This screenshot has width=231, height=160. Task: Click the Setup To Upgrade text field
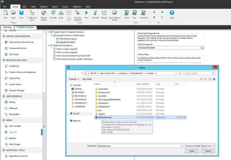169,48
